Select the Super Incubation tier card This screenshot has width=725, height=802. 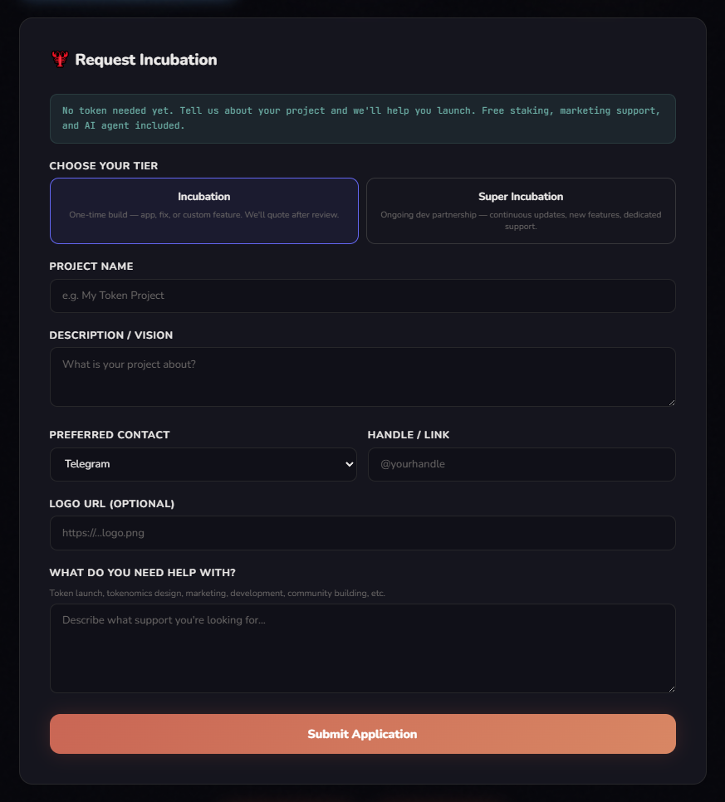click(x=521, y=210)
